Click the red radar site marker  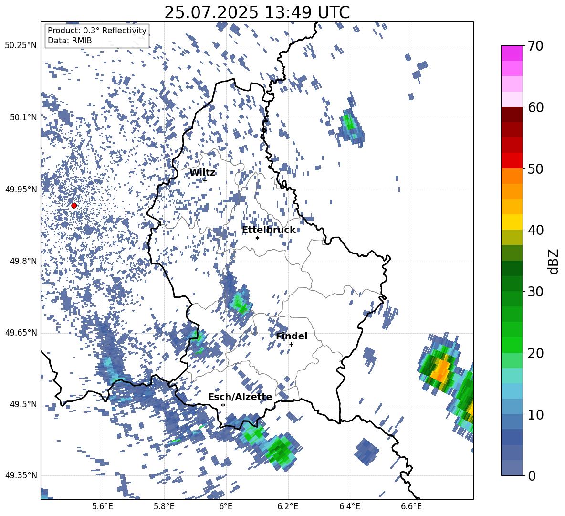[x=74, y=205]
